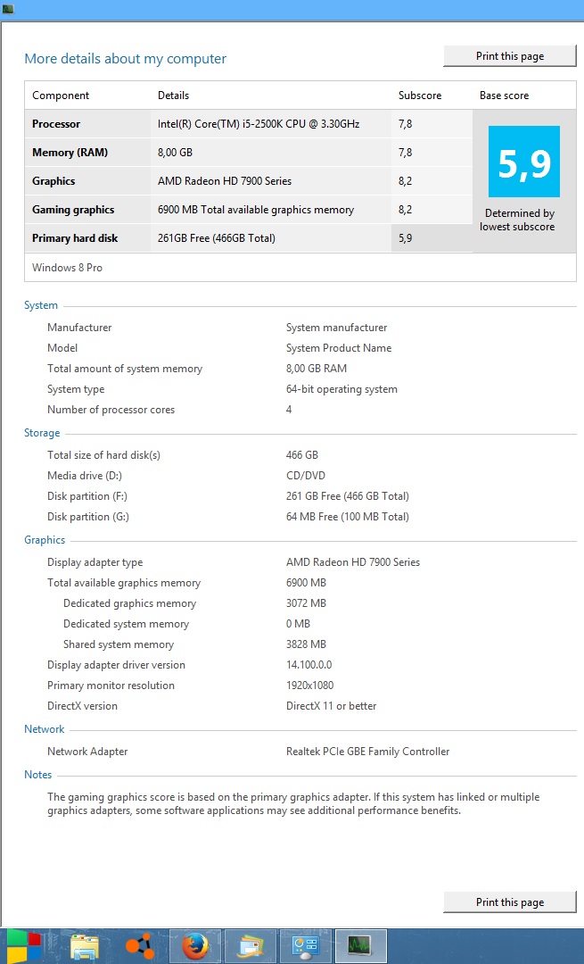Click the Notes section heading

point(37,775)
